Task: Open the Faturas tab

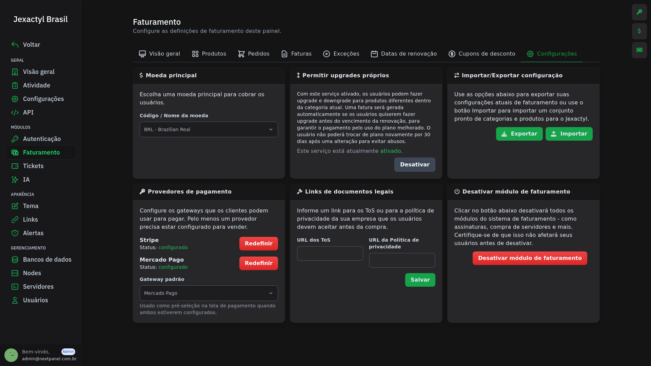Action: click(x=296, y=54)
